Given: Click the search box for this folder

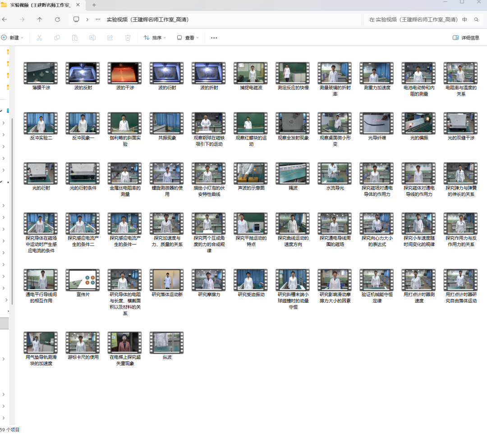Looking at the screenshot, I should [x=417, y=19].
